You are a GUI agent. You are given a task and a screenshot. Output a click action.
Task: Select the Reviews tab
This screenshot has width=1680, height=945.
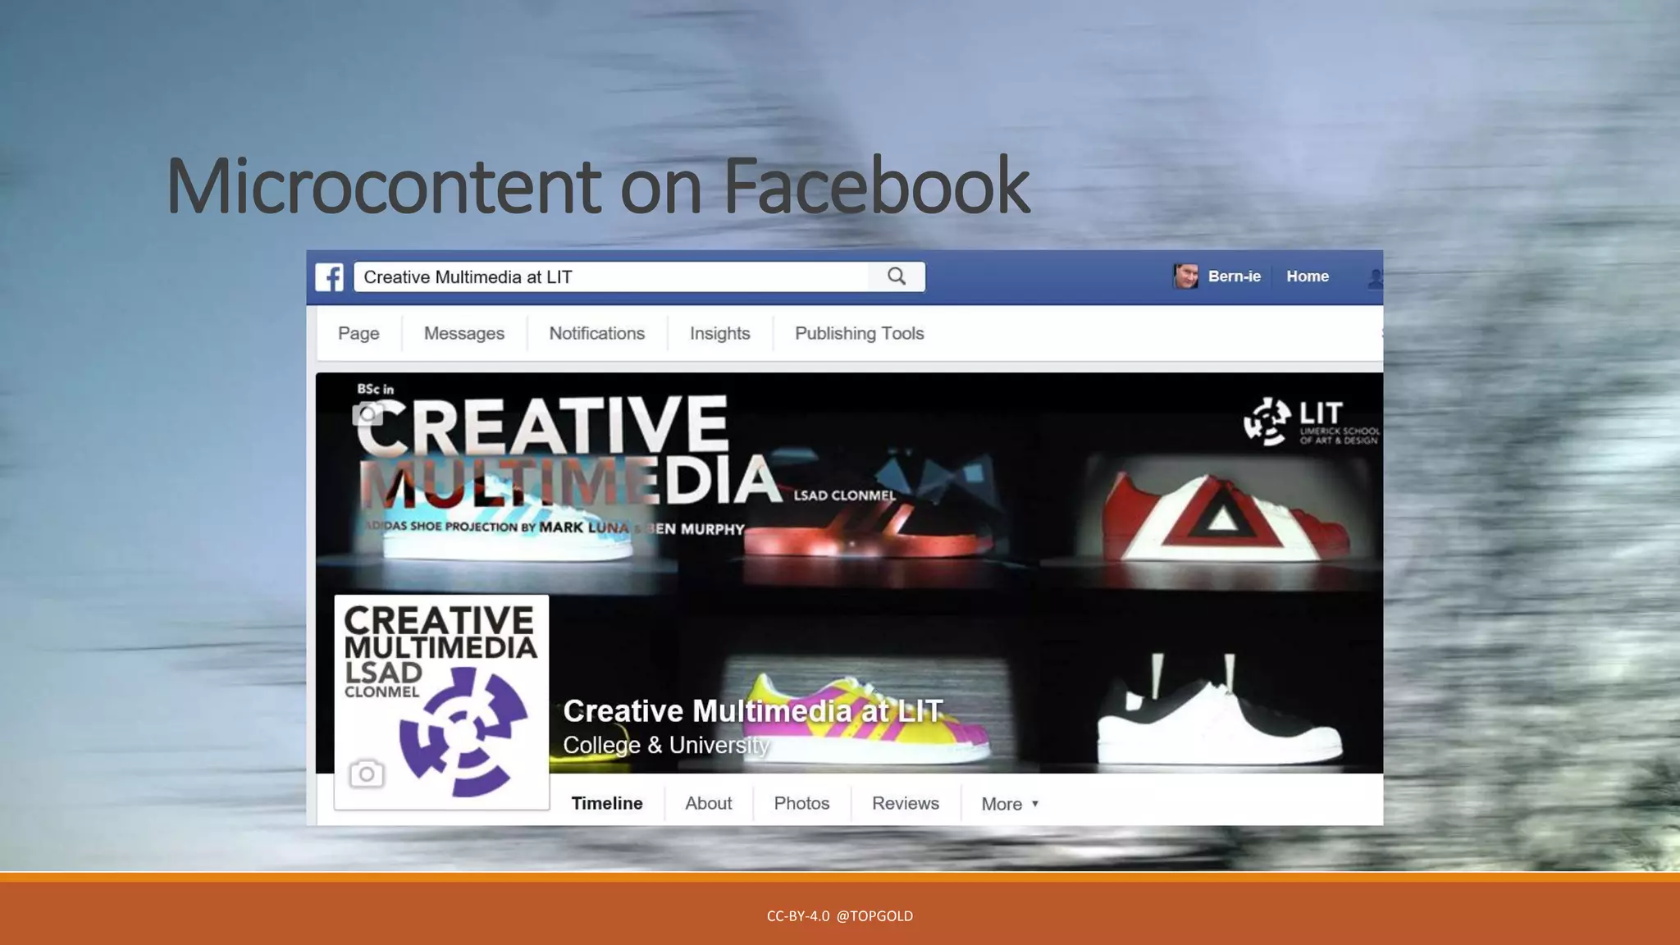[906, 803]
